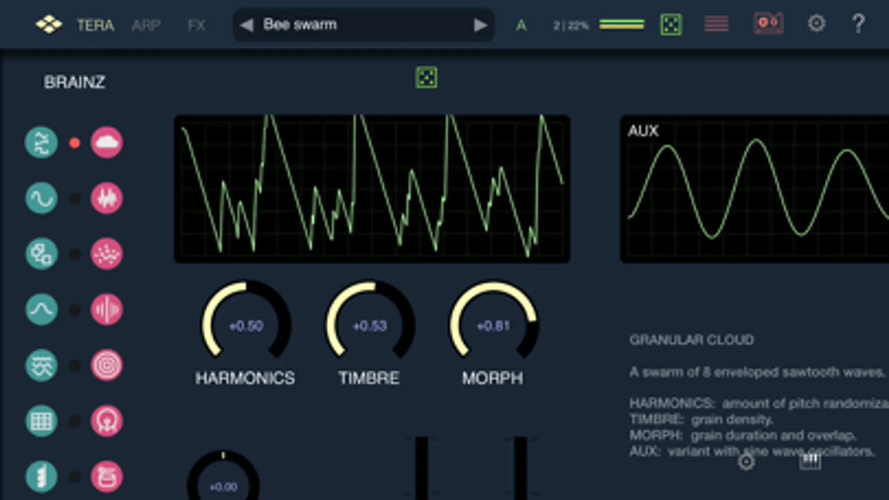Screen dimensions: 889x500
Task: Select the teal single bump engine icon
Action: click(42, 309)
